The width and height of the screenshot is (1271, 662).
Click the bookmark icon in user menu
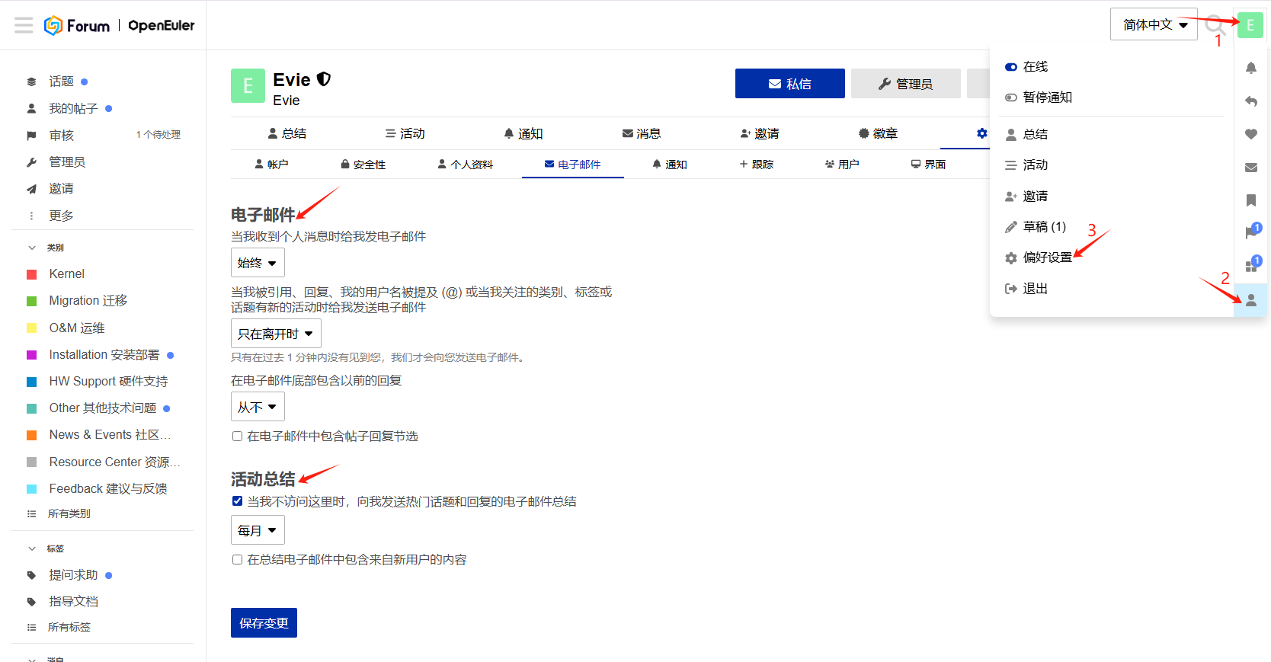point(1250,200)
